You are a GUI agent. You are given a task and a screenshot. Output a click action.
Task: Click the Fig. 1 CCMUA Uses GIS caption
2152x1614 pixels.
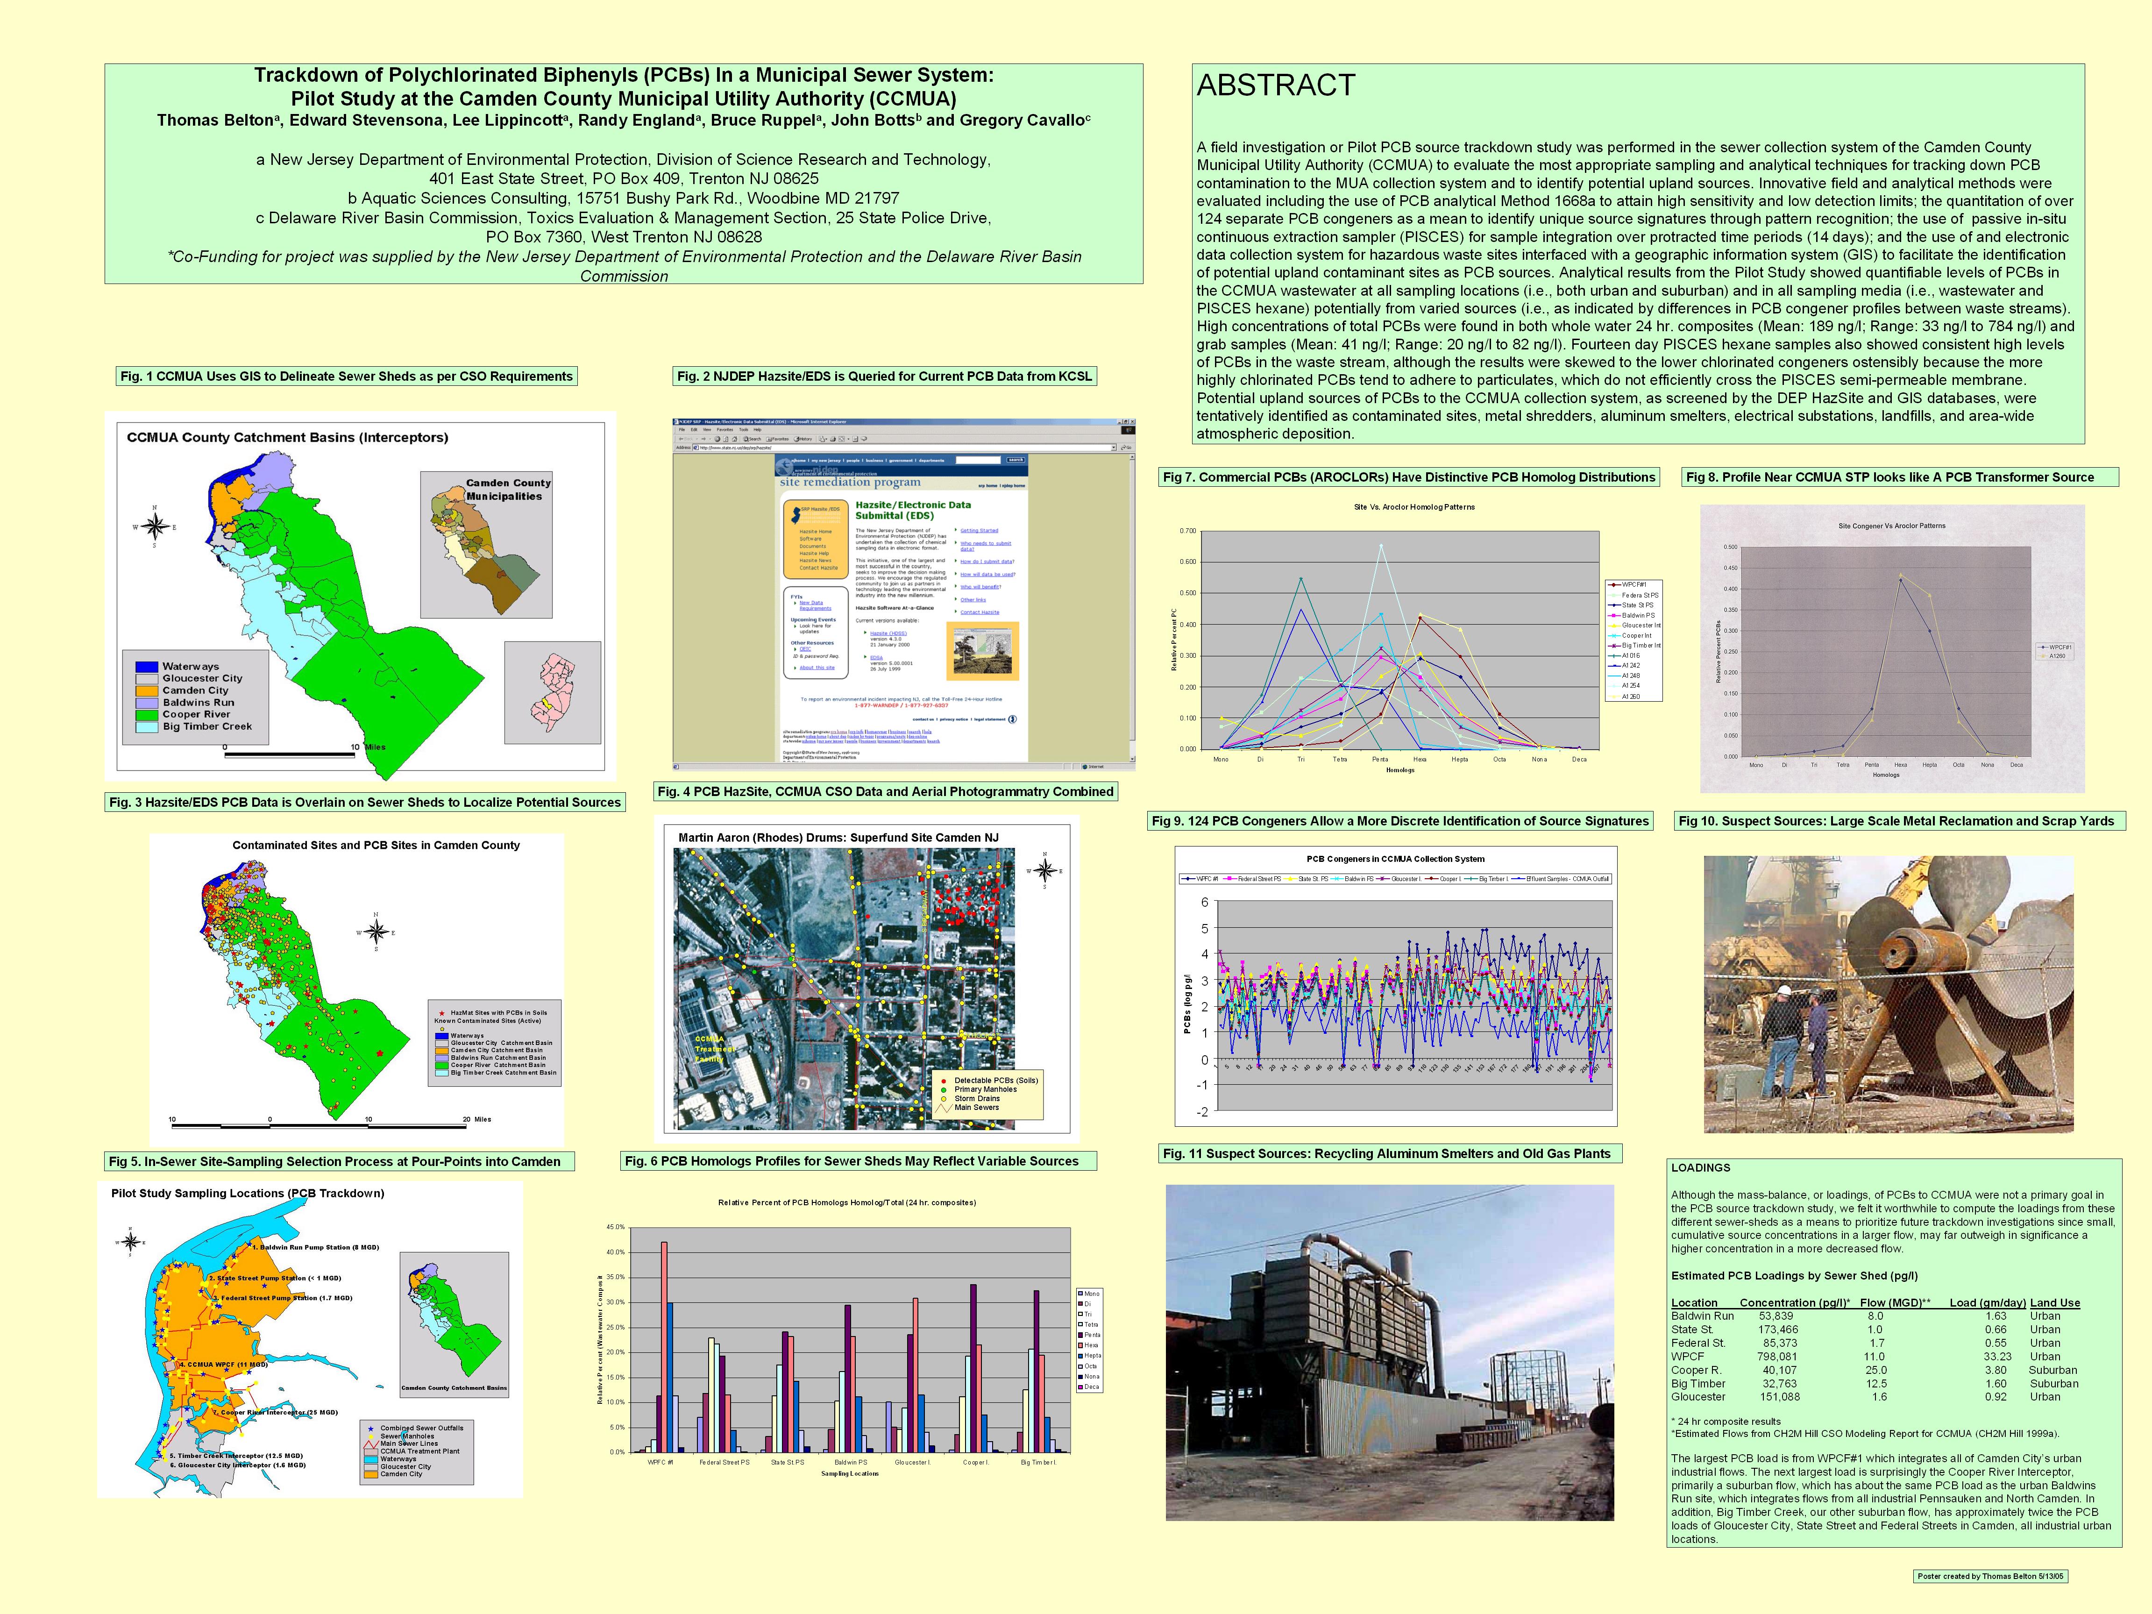coord(346,377)
